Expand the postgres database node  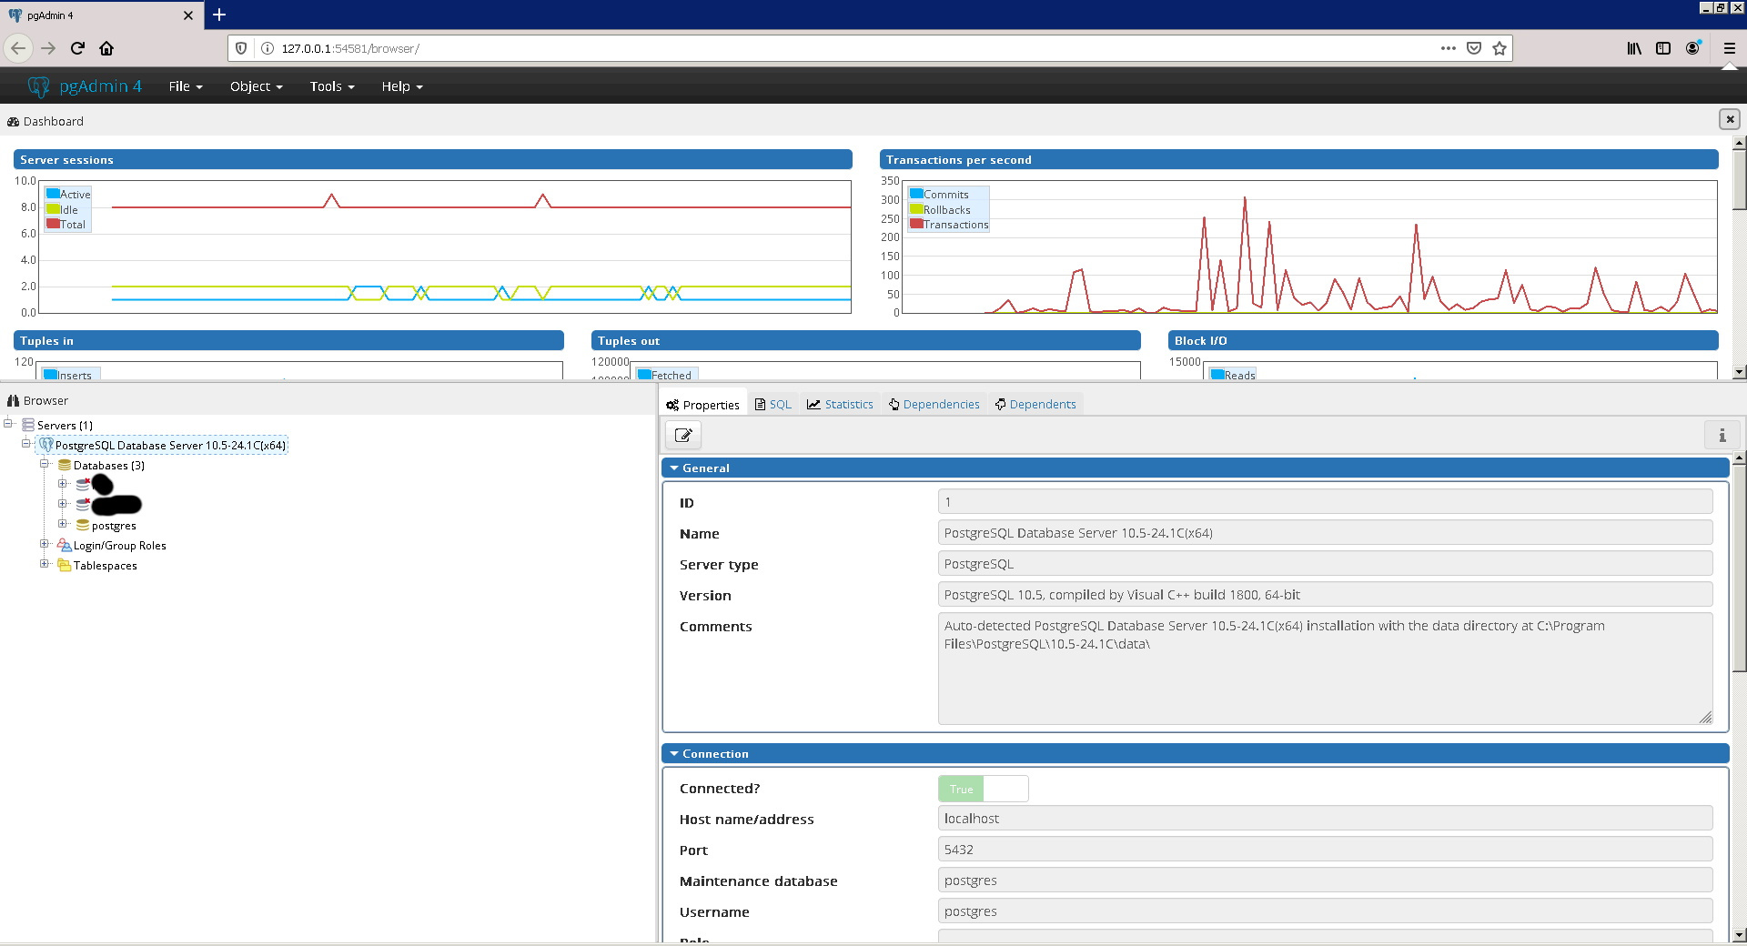[63, 523]
